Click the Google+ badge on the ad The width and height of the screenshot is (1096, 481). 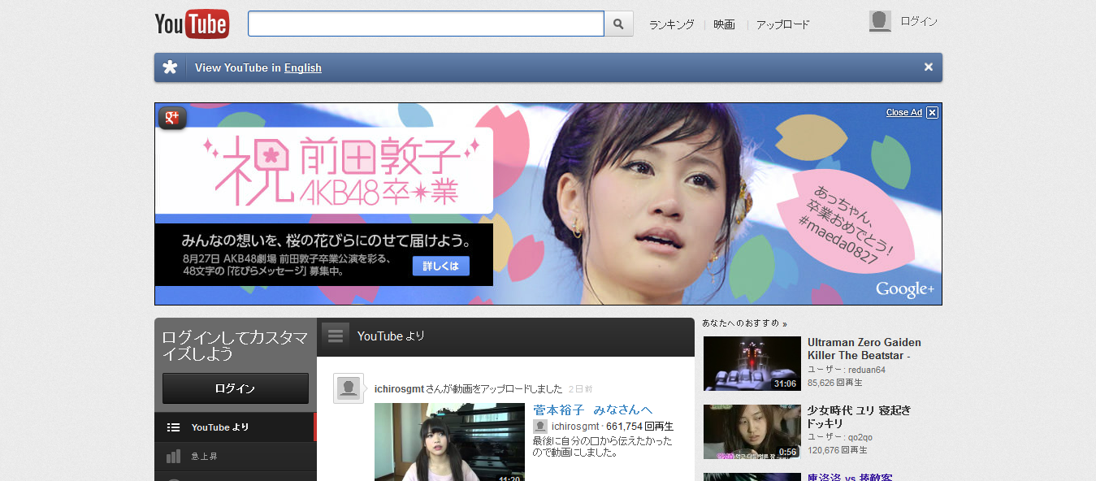point(172,118)
